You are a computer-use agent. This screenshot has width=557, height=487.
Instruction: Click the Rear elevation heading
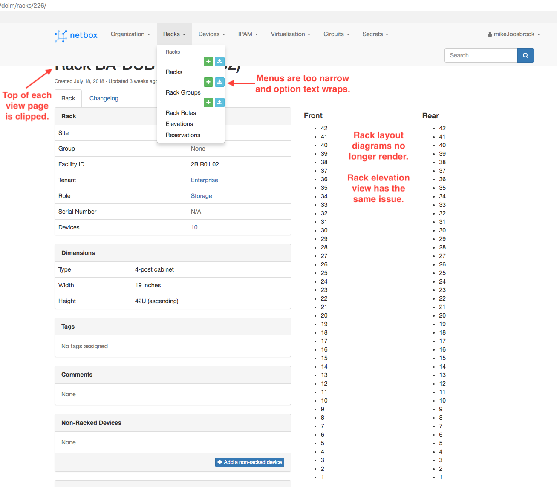430,116
